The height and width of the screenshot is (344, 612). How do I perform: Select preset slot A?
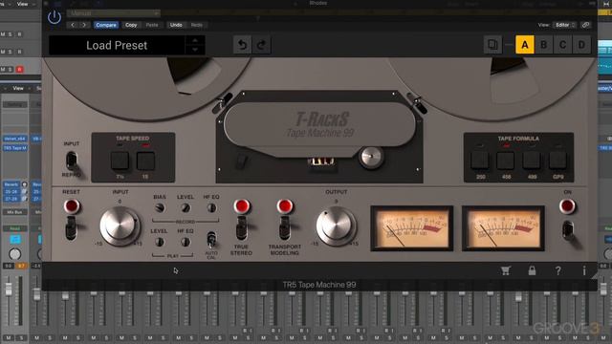point(525,45)
